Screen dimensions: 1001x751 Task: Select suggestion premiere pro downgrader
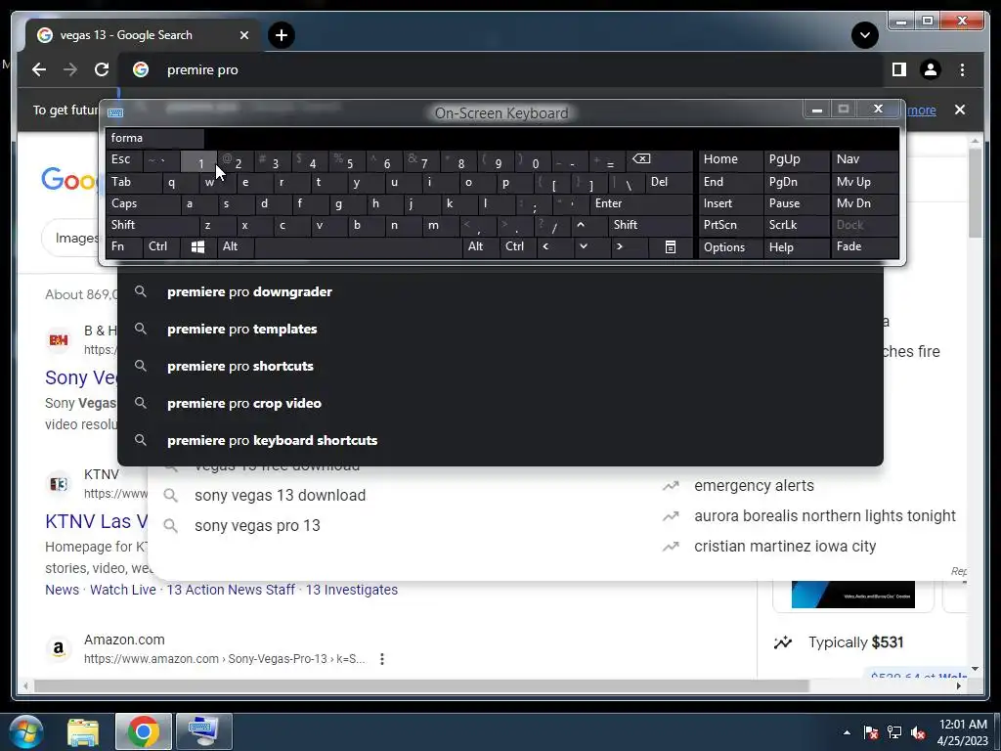(x=500, y=291)
